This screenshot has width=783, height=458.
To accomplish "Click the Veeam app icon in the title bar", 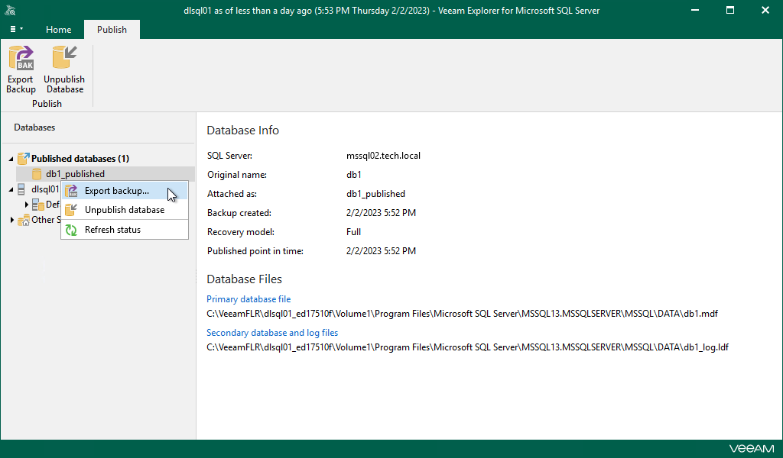I will [11, 10].
